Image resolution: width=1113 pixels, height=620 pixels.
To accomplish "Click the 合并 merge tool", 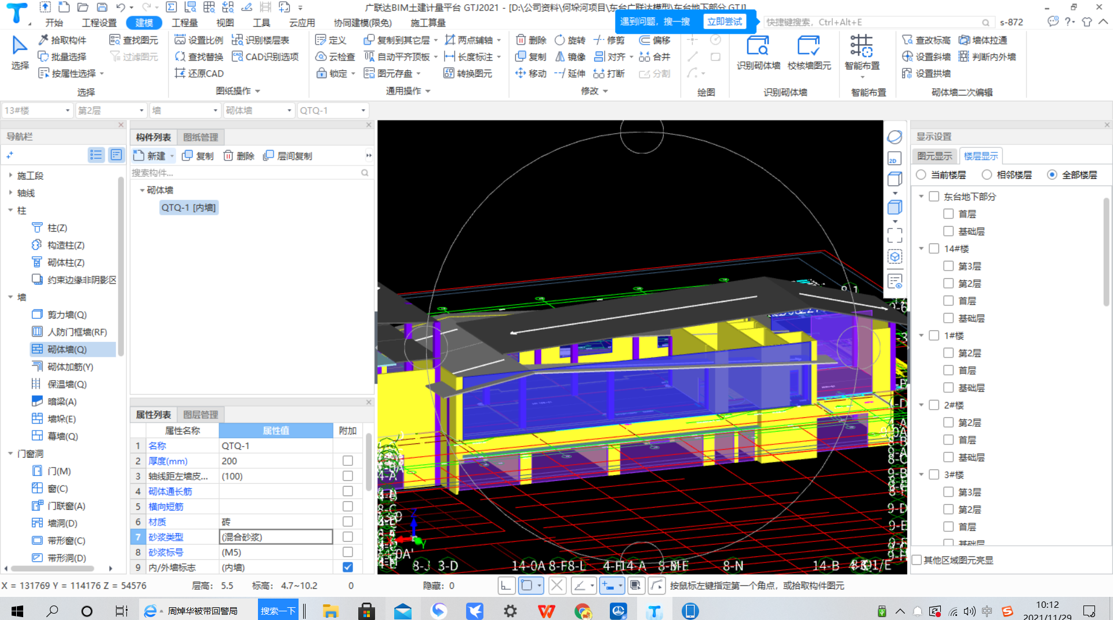I will point(654,57).
